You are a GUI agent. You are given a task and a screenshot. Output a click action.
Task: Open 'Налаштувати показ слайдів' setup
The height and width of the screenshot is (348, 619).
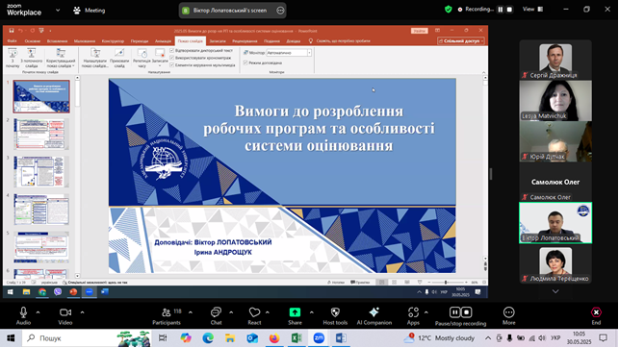tap(95, 58)
